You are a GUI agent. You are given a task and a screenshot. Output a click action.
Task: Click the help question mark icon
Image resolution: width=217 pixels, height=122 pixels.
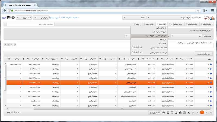(x=8, y=45)
